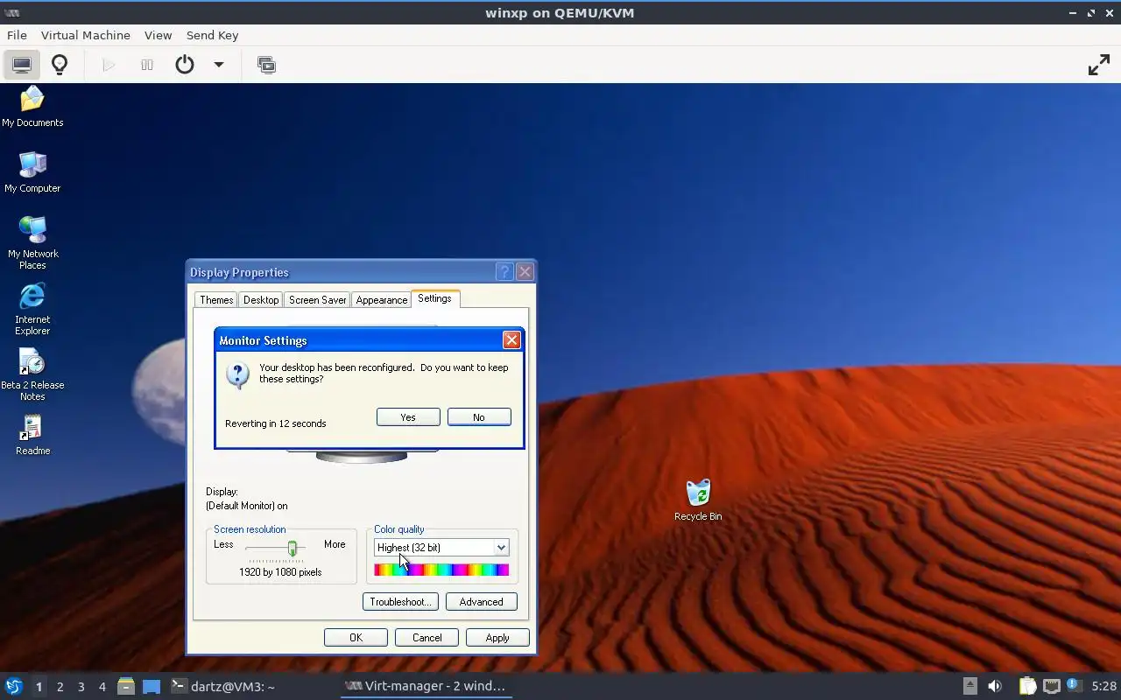This screenshot has height=700, width=1121.
Task: Expand the shutdown options arrow
Action: [219, 65]
